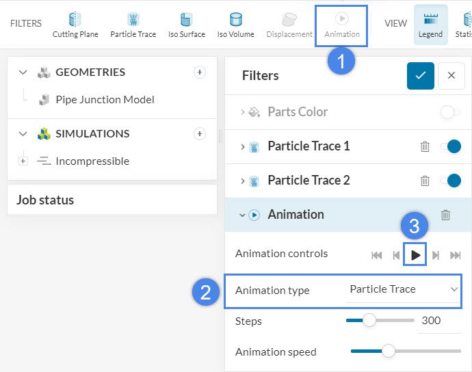Enable the Parts Color toggle

coord(449,112)
